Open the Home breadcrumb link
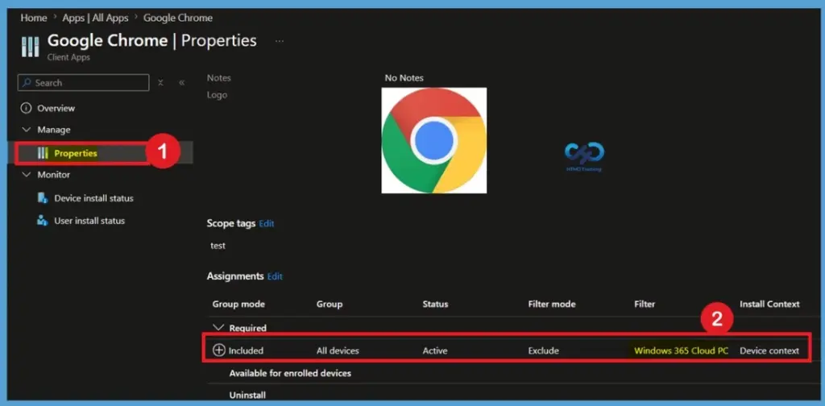825x406 pixels. tap(34, 18)
